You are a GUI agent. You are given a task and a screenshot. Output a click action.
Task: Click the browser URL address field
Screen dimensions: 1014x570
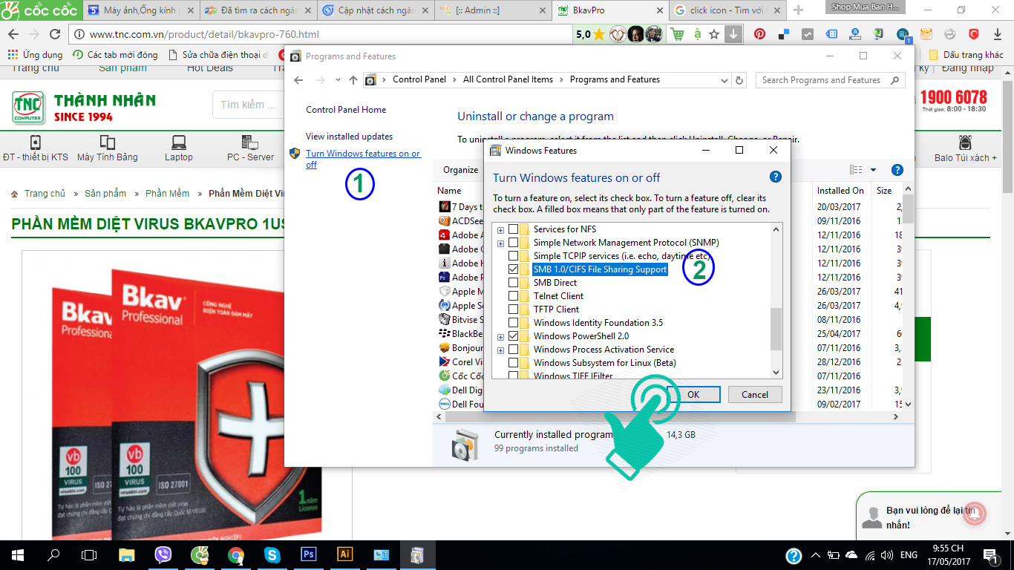coord(321,34)
